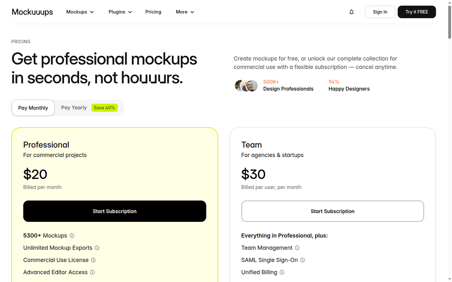Click the Mockuuups logo
Image resolution: width=452 pixels, height=282 pixels.
(x=32, y=12)
